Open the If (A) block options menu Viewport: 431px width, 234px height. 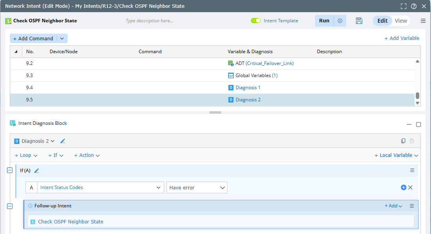[412, 171]
